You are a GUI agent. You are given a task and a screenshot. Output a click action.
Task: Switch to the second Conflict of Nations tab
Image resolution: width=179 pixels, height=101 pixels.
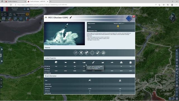[x=38, y=1]
